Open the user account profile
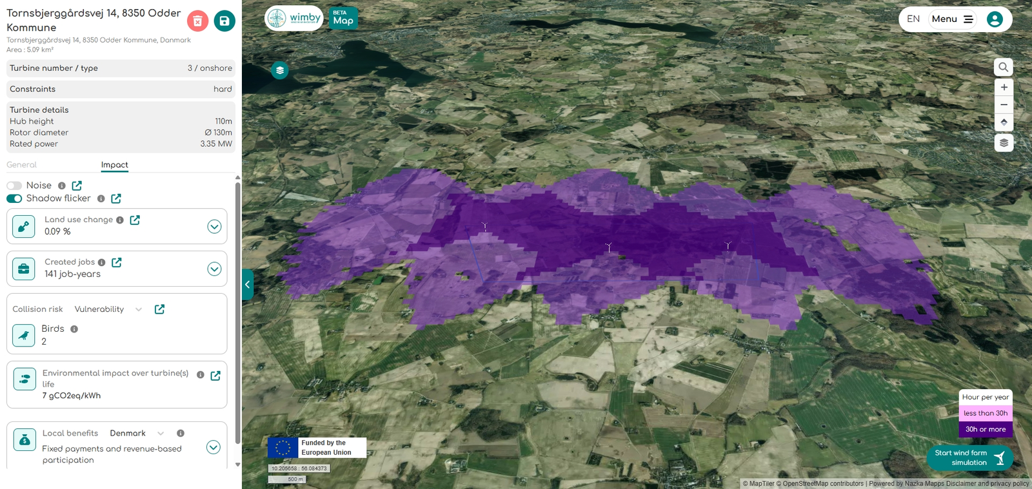The image size is (1032, 489). click(x=995, y=19)
